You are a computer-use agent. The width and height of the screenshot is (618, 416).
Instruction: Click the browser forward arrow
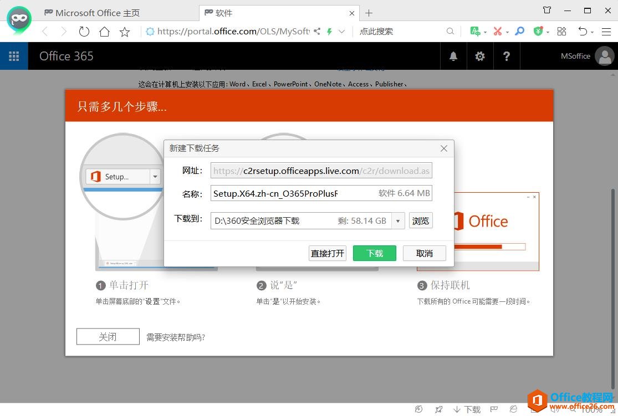[x=64, y=32]
